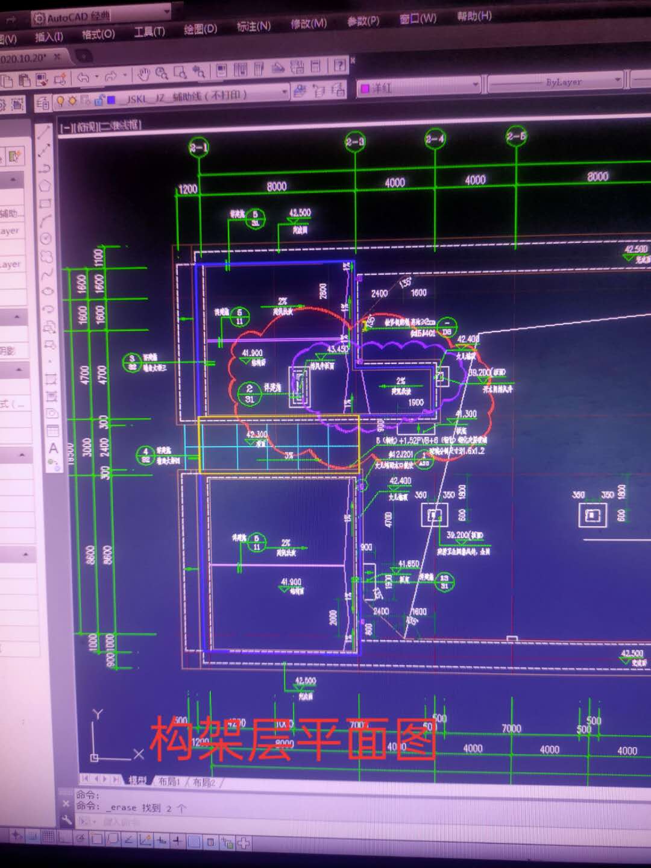Collapse the properties section above 阴影

[17, 317]
